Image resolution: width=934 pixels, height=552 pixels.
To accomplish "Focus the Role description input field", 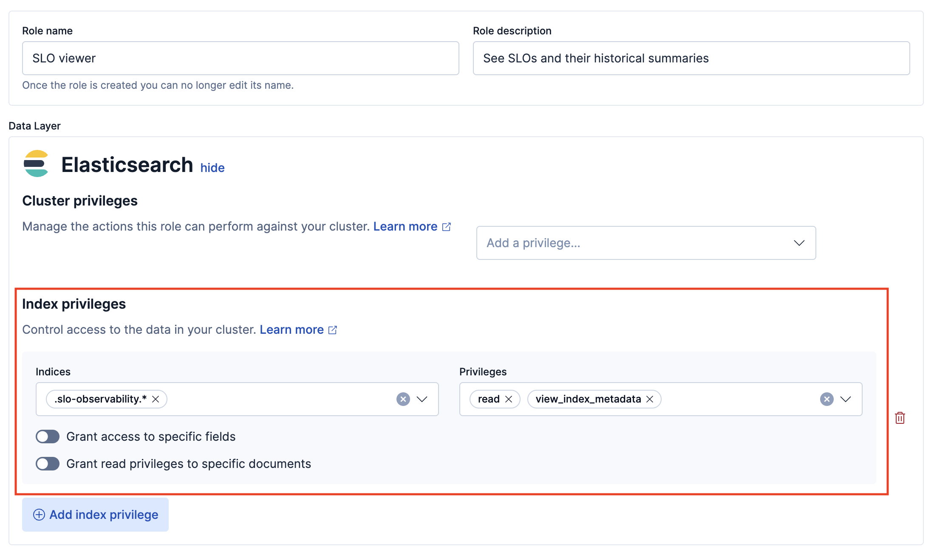I will coord(691,58).
